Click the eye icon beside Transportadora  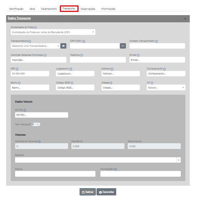point(63,46)
